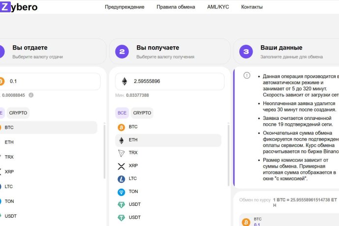Image resolution: width=339 pixels, height=226 pixels.
Task: Open the Контакты page
Action: pyautogui.click(x=252, y=7)
